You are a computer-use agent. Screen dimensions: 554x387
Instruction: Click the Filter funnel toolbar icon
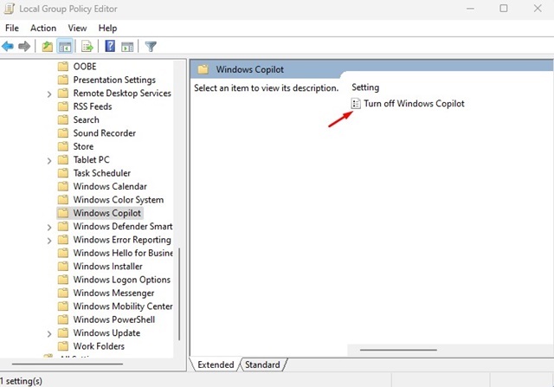click(151, 46)
